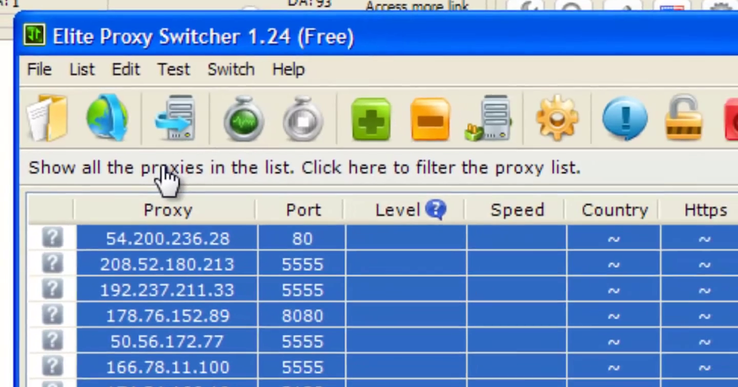The height and width of the screenshot is (387, 738).
Task: Open the Test menu
Action: (173, 69)
